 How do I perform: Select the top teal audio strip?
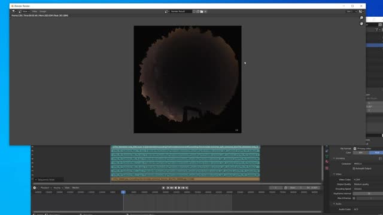click(x=186, y=147)
